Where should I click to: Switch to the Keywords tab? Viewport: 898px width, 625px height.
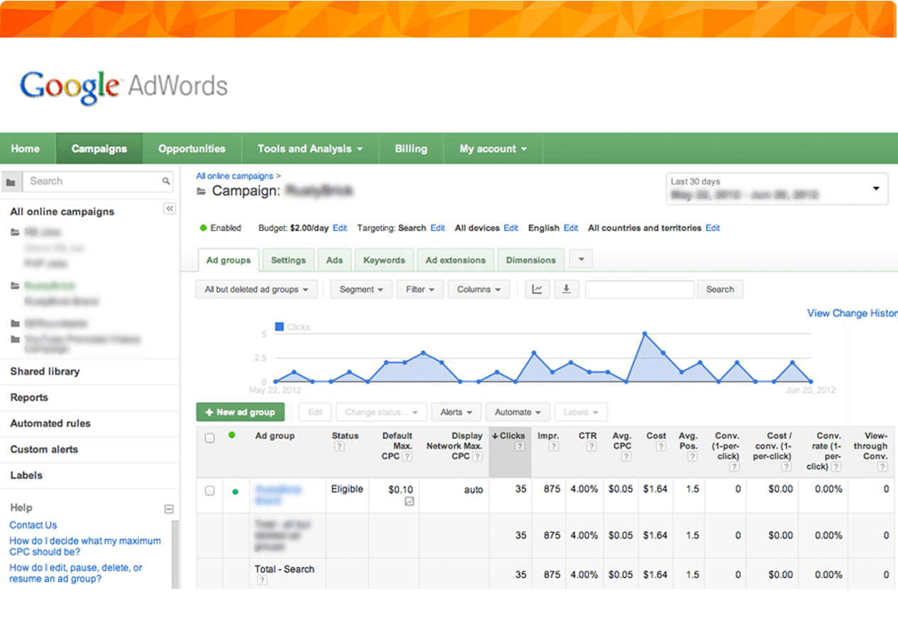(384, 260)
